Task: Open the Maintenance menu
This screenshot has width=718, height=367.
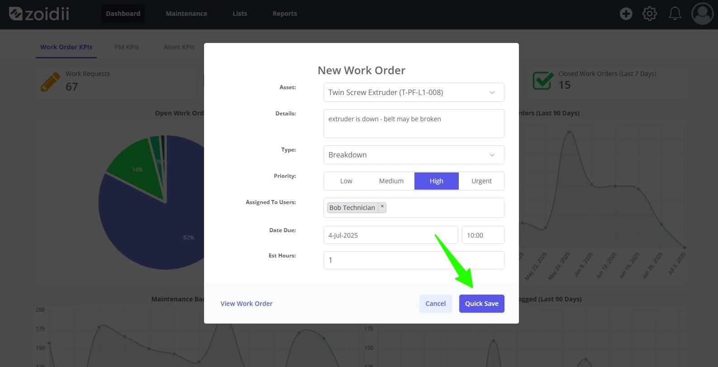Action: click(x=186, y=14)
